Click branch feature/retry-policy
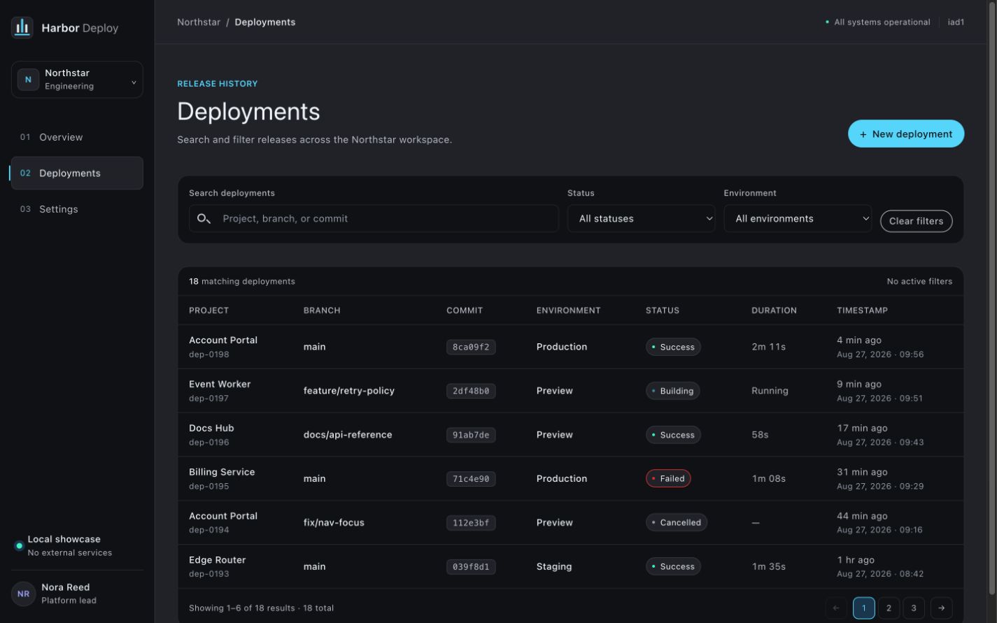 coord(349,391)
